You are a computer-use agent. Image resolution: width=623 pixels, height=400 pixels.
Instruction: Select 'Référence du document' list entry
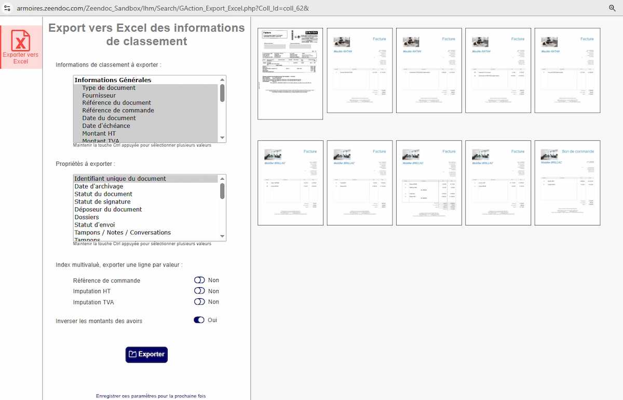(146, 103)
